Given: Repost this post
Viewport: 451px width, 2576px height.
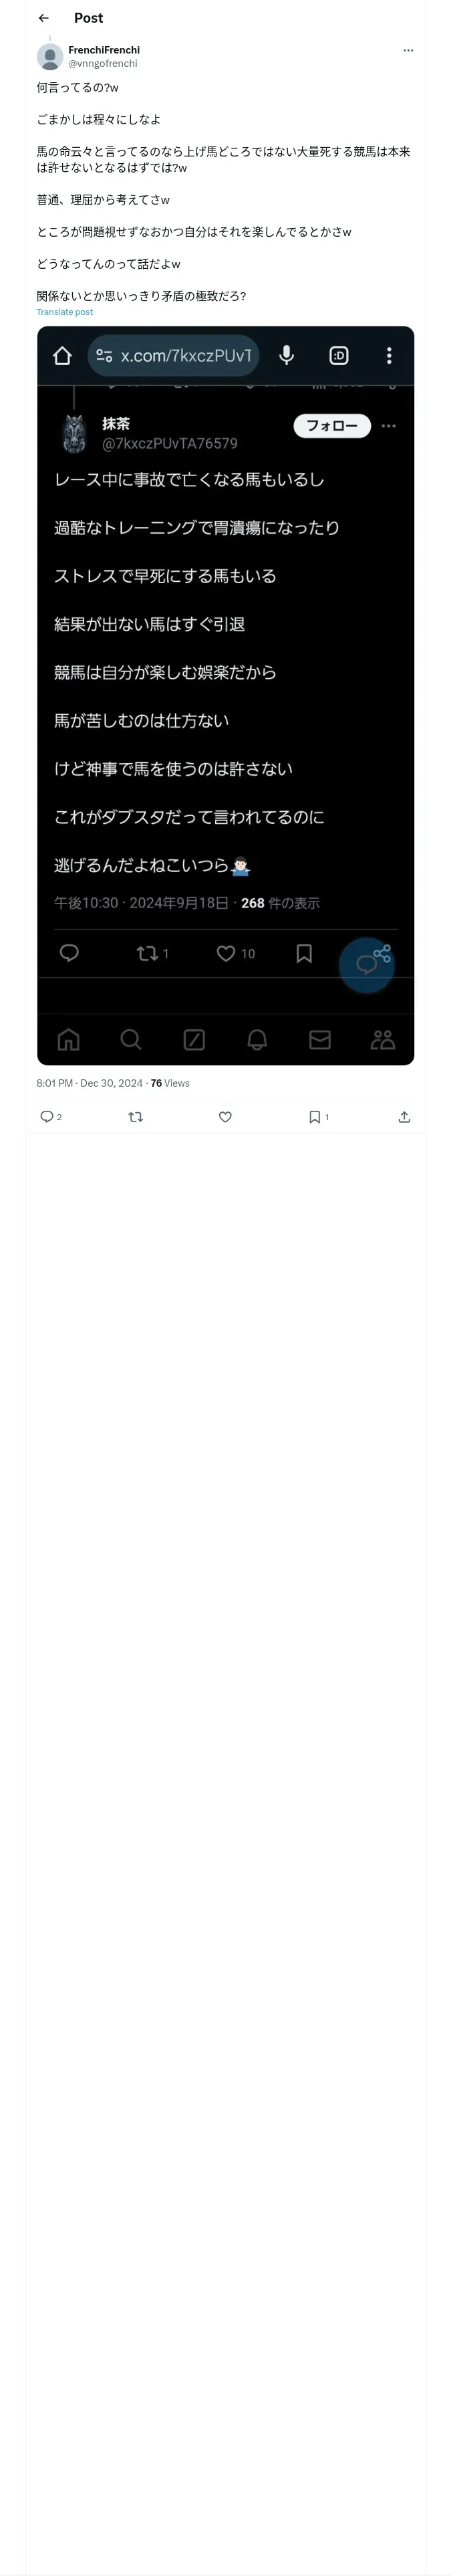Looking at the screenshot, I should [x=136, y=1117].
